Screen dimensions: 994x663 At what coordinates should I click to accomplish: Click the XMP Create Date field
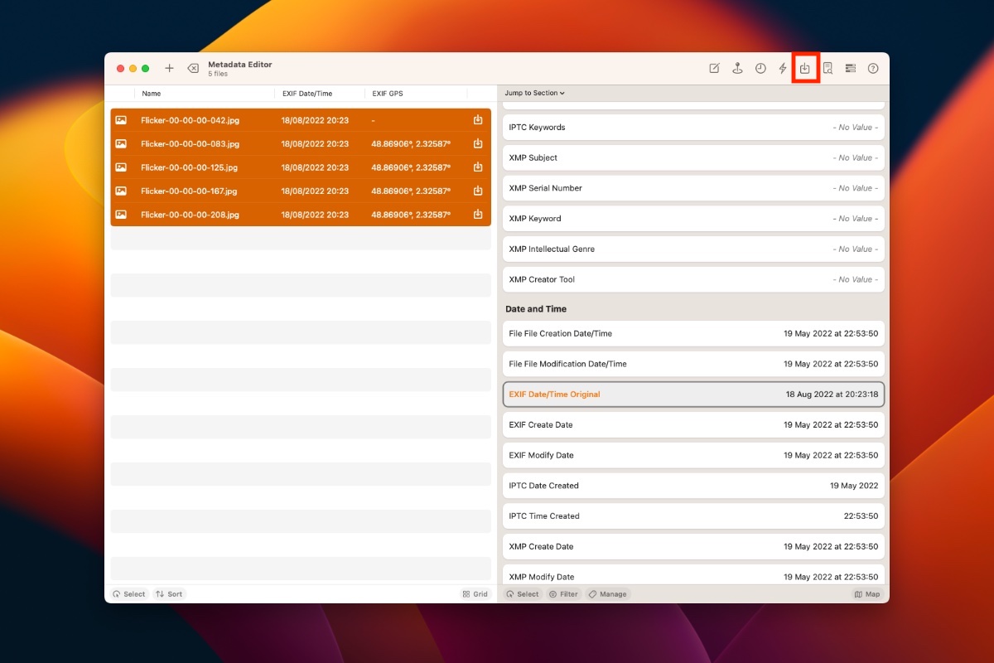(x=693, y=546)
